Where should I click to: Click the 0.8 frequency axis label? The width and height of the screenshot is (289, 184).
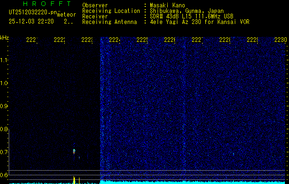click(4, 129)
